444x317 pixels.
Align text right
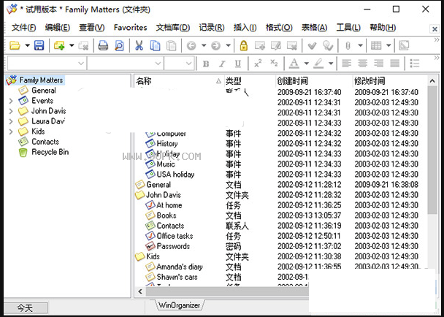point(378,64)
